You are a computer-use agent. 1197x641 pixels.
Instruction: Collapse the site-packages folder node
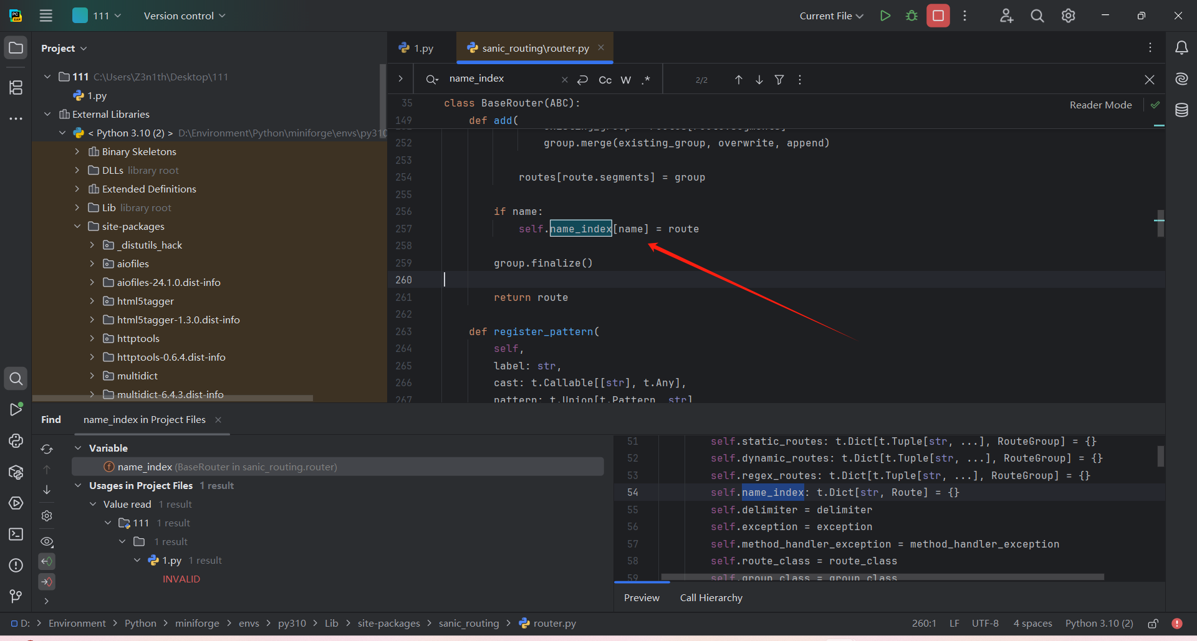[77, 226]
